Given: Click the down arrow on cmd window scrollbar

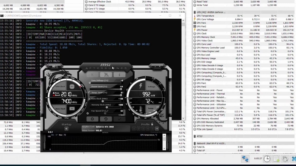Looking at the screenshot, I should [x=183, y=118].
